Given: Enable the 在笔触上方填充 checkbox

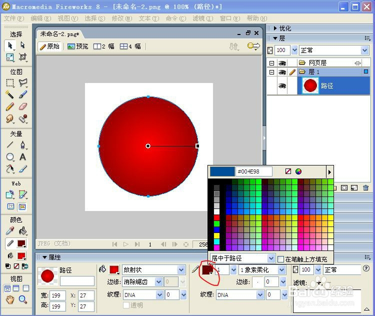Looking at the screenshot, I should 281,259.
